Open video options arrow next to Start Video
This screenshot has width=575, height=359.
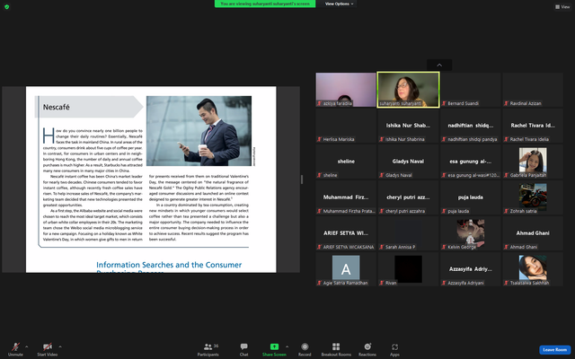point(60,346)
